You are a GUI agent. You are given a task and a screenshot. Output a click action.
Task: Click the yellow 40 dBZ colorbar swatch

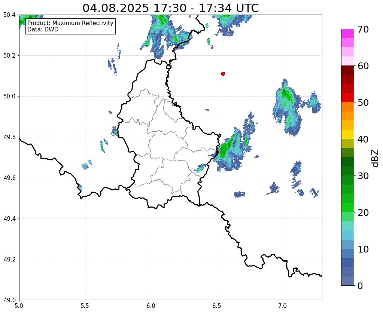click(x=347, y=135)
